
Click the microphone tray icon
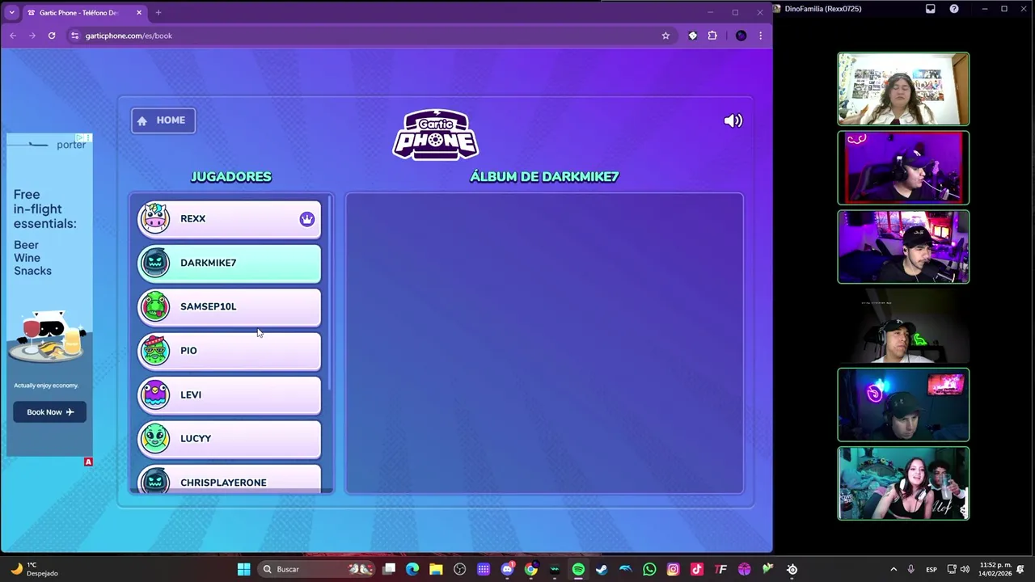coord(911,569)
